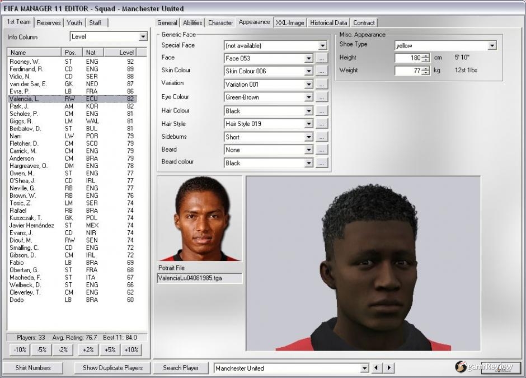Click the Potrait File name field
This screenshot has height=378, width=526.
(200, 278)
